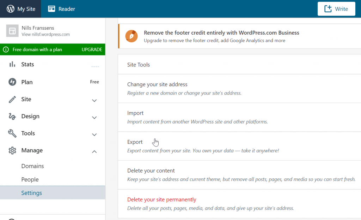This screenshot has height=220, width=361.
Task: Click the info icon on green domain banner
Action: tap(6, 49)
